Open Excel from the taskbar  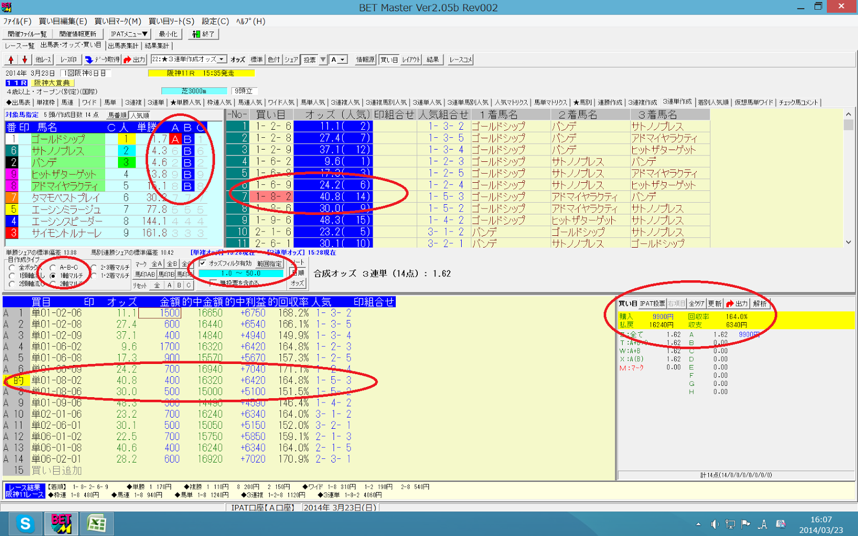point(97,524)
